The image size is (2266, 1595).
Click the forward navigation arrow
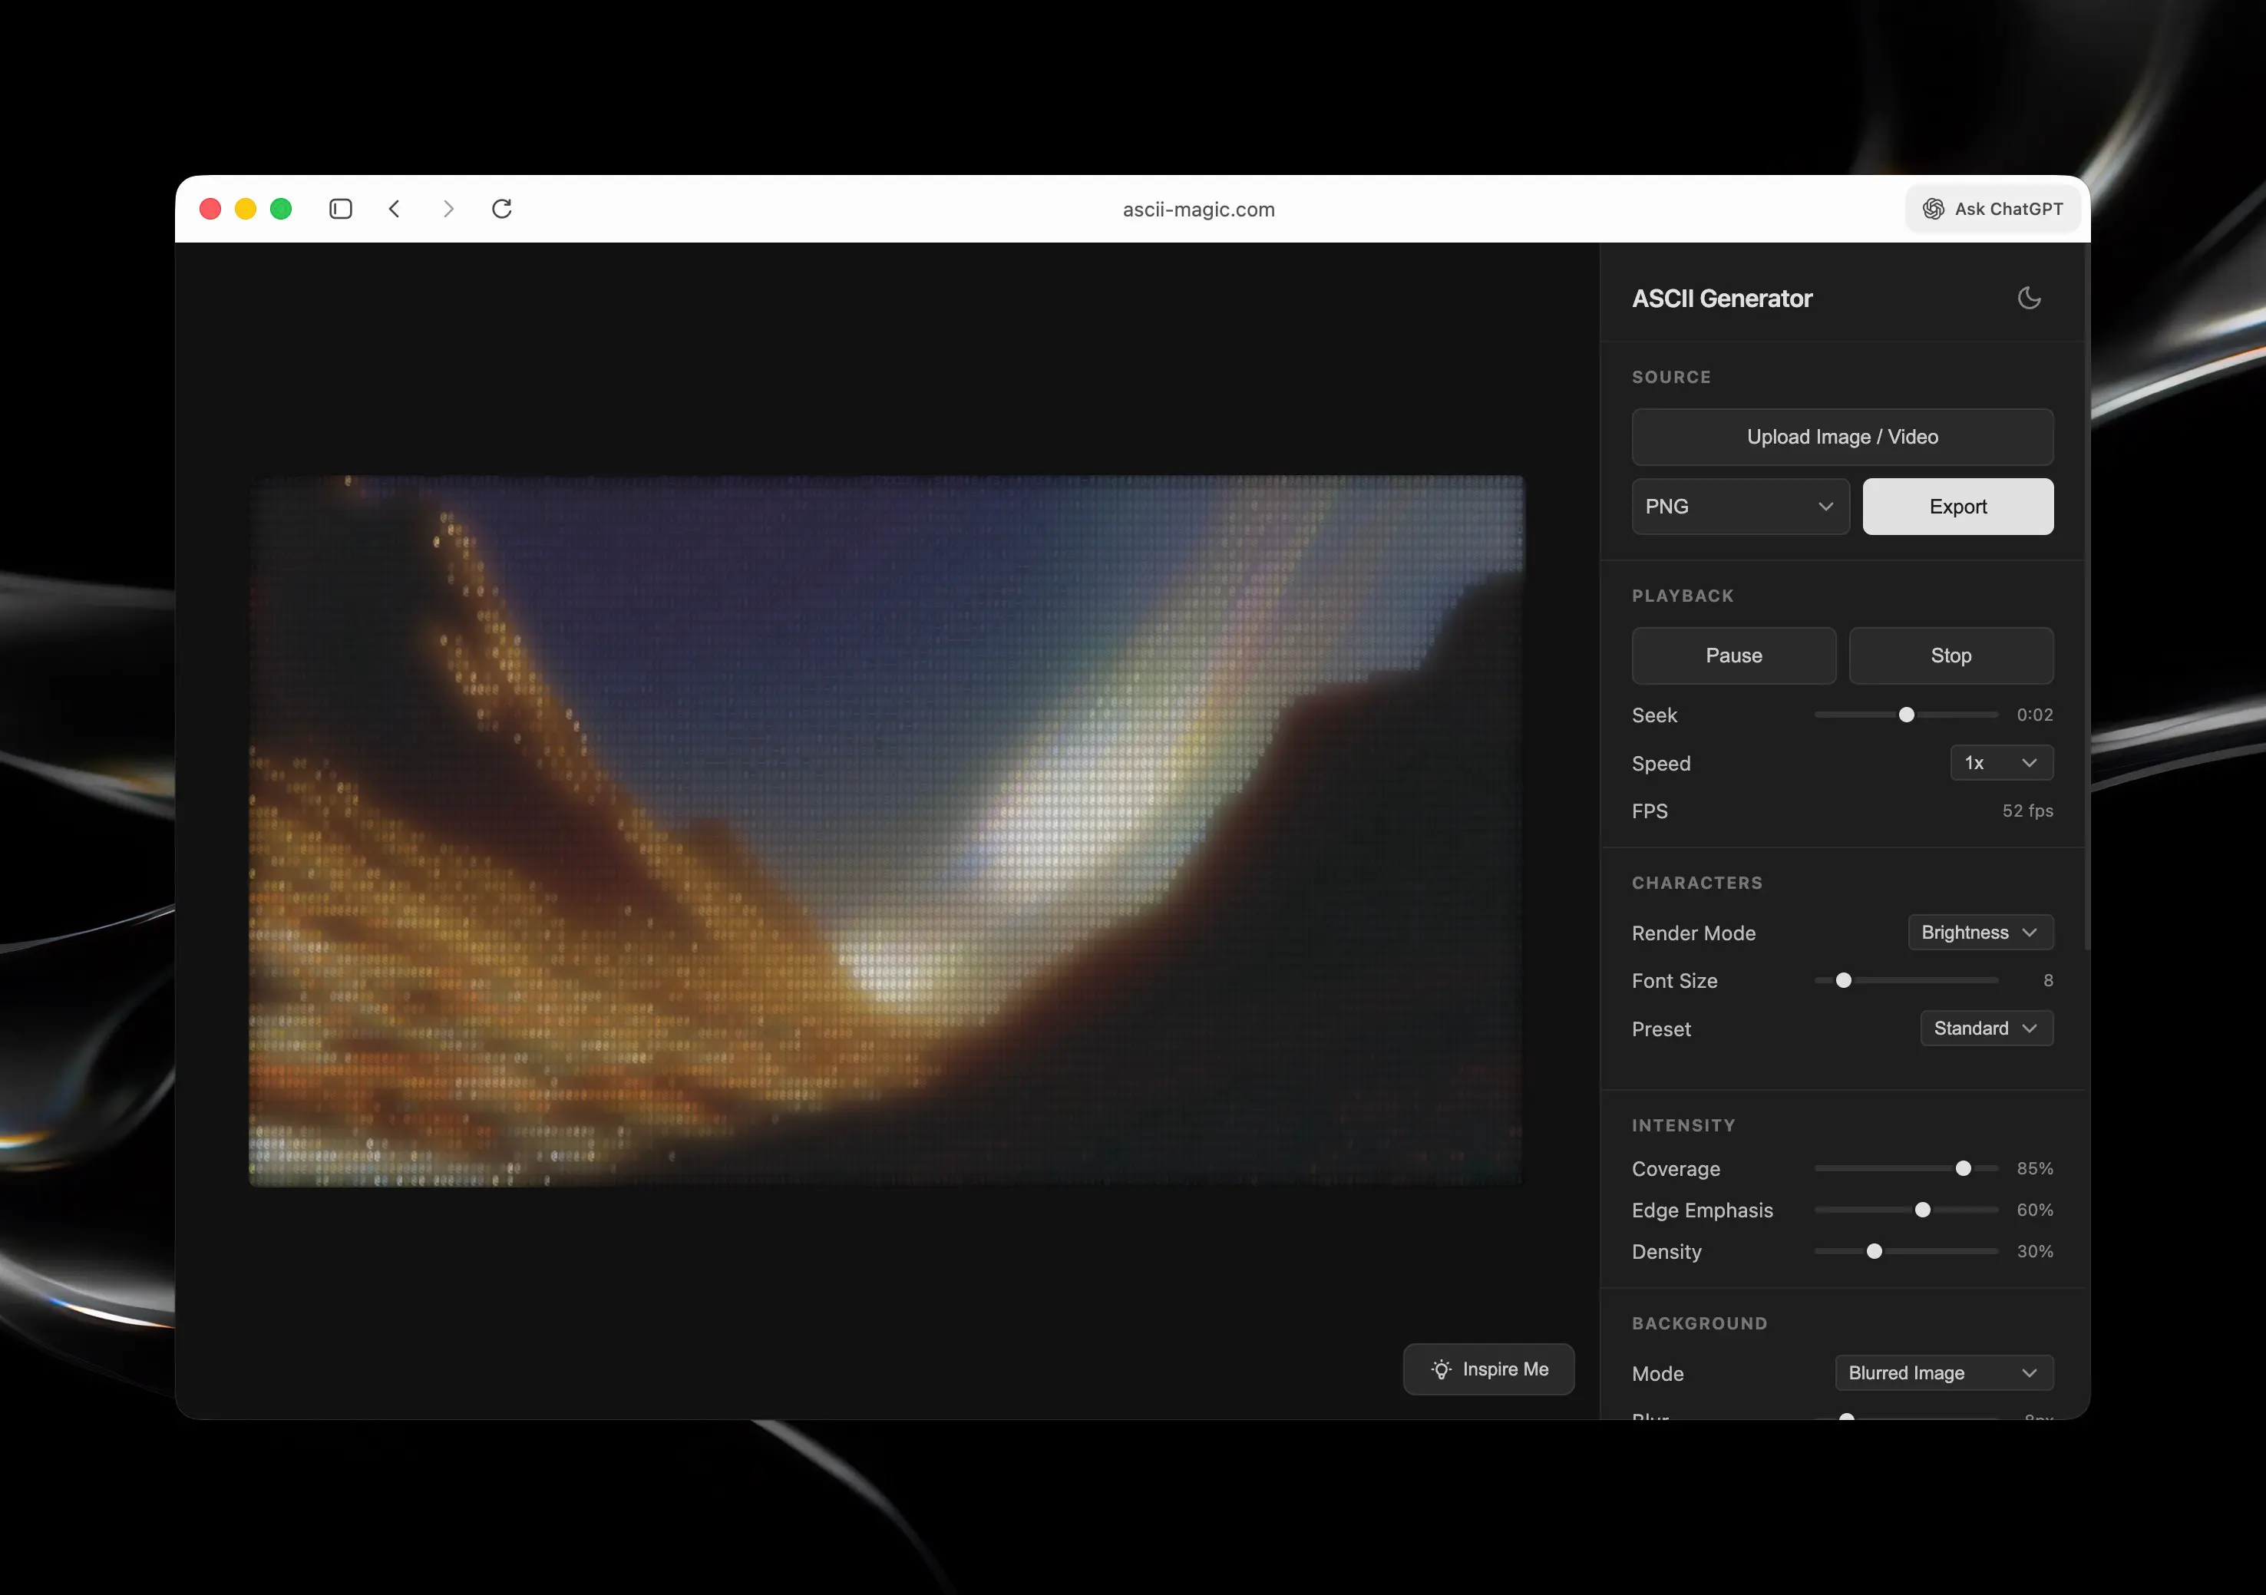click(449, 210)
